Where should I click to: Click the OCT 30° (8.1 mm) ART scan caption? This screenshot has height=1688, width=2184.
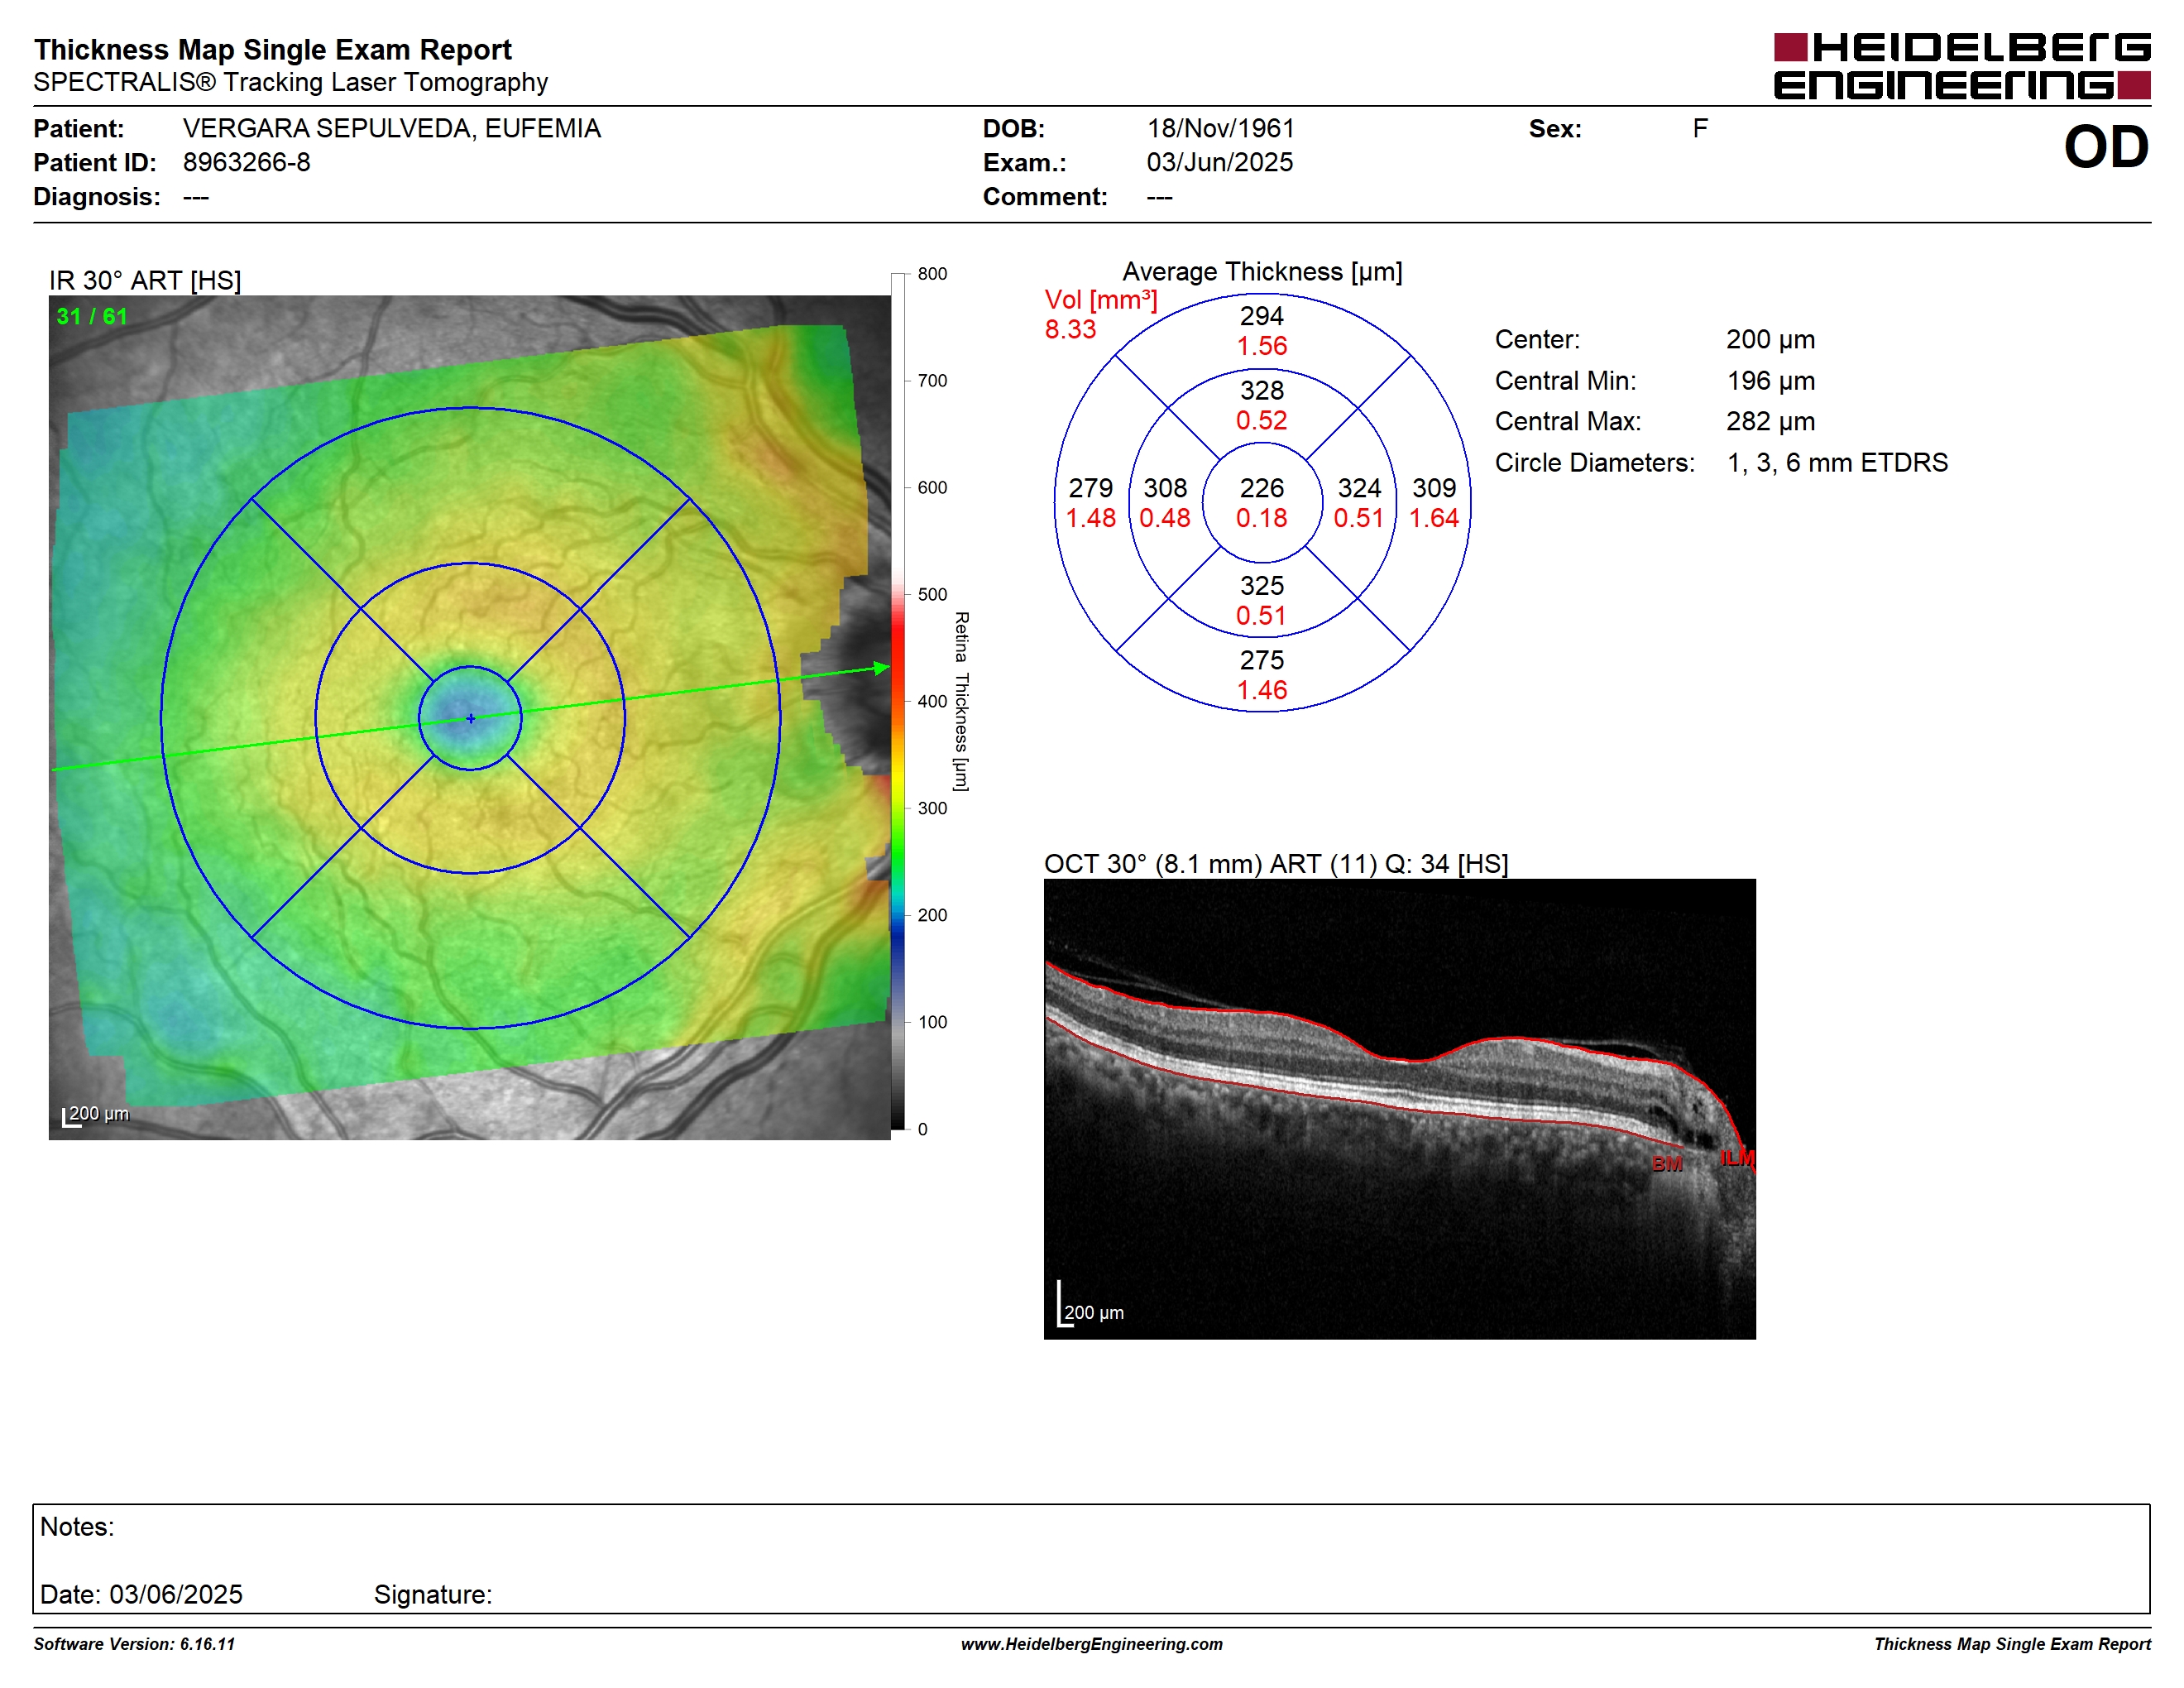pyautogui.click(x=1276, y=863)
